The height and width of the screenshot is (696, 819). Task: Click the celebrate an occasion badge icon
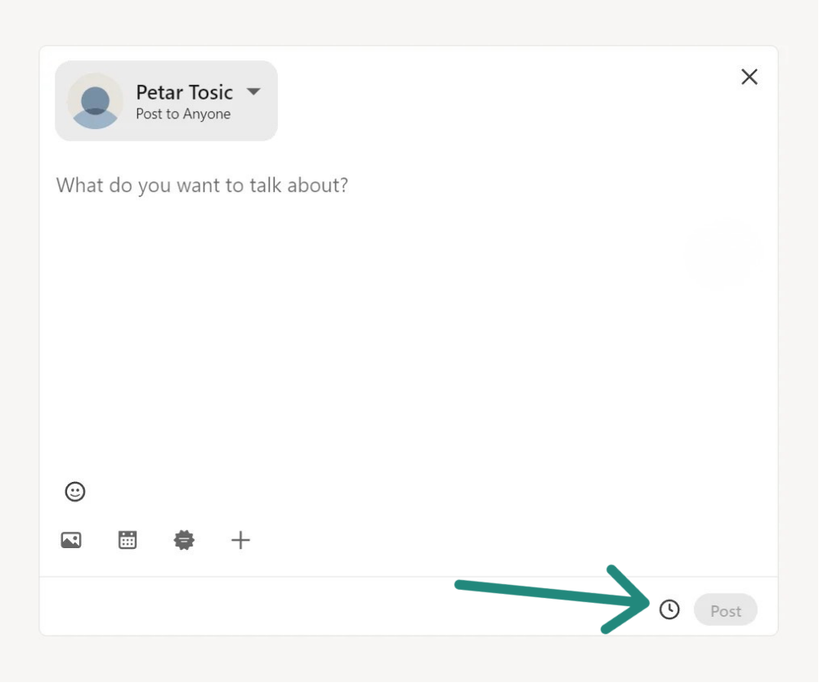[184, 540]
